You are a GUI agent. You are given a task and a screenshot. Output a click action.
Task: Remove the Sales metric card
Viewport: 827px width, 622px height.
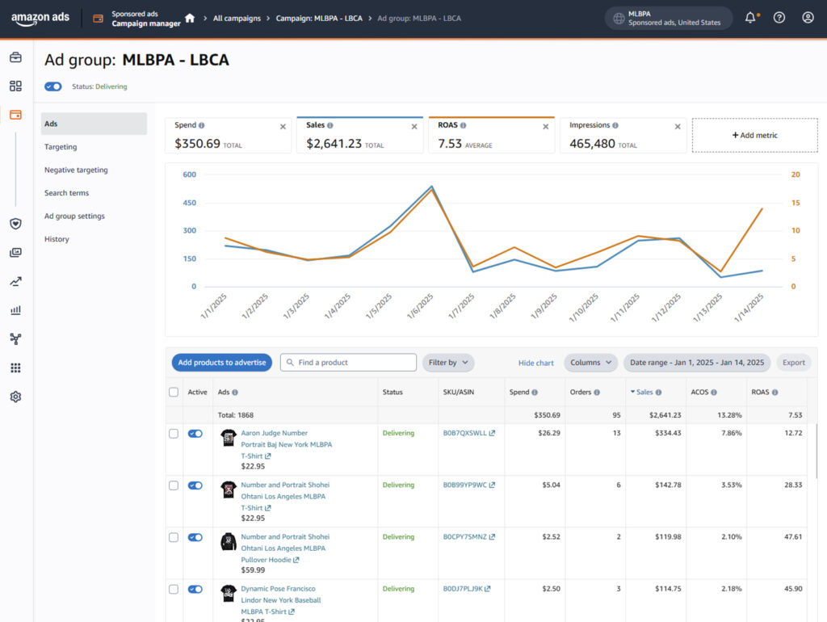414,127
